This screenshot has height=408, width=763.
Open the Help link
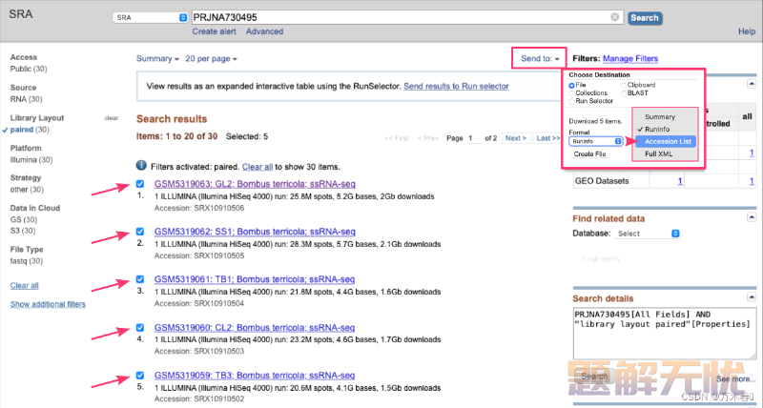[747, 31]
